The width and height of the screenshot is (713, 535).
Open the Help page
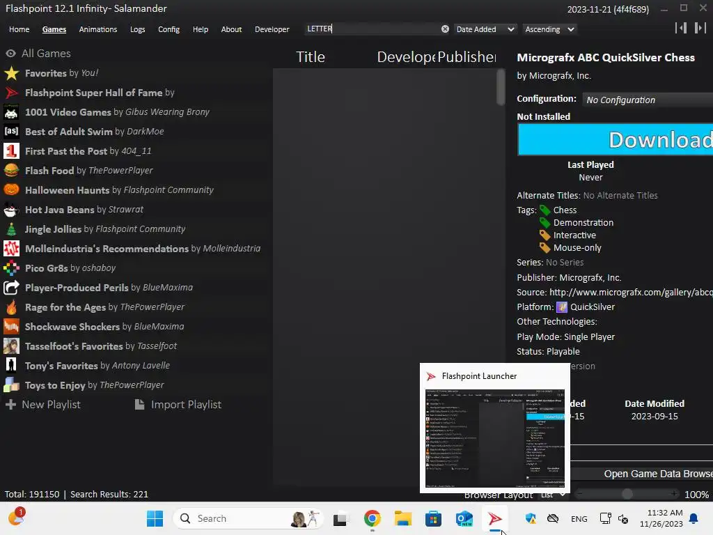(200, 29)
